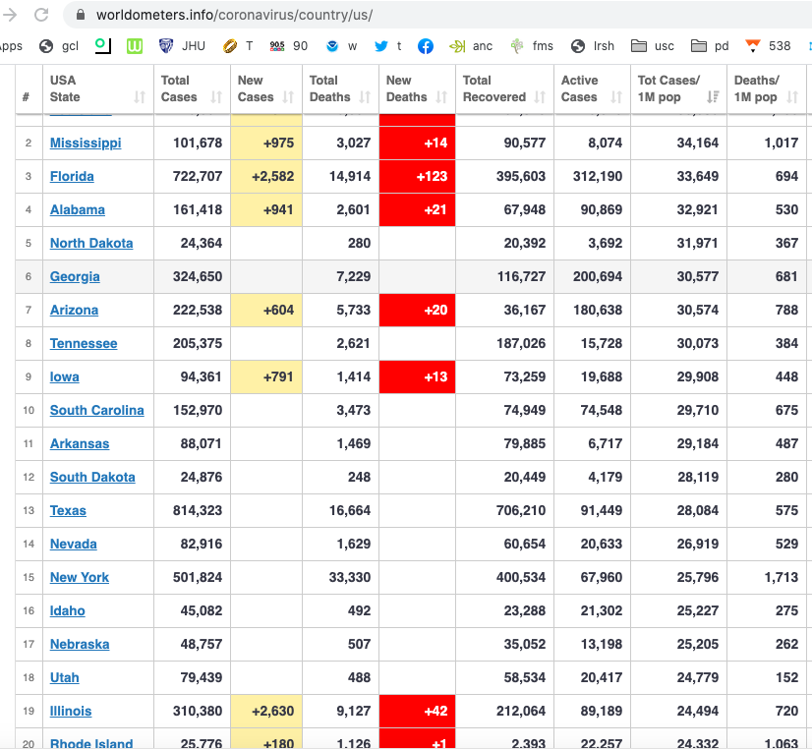Open the North Dakota state link

(91, 244)
